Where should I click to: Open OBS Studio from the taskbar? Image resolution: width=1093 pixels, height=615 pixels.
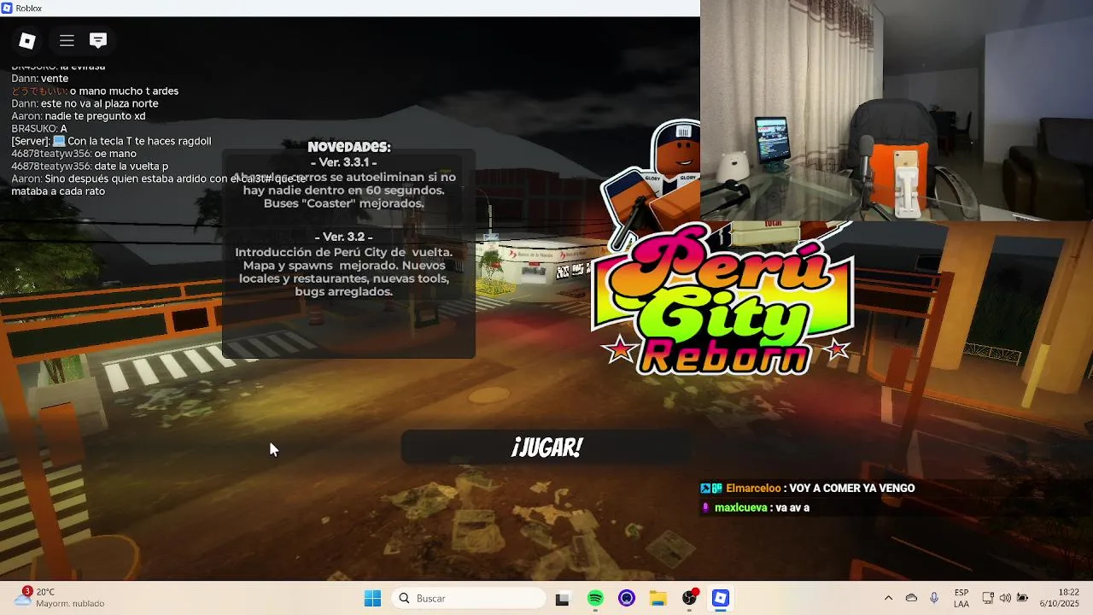coord(690,599)
